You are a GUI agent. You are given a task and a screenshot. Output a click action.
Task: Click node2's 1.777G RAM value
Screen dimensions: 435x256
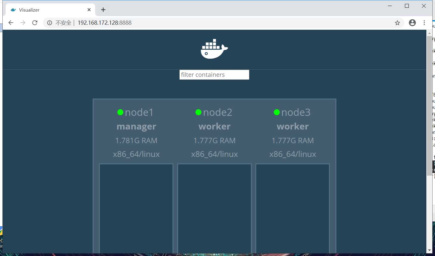point(215,141)
